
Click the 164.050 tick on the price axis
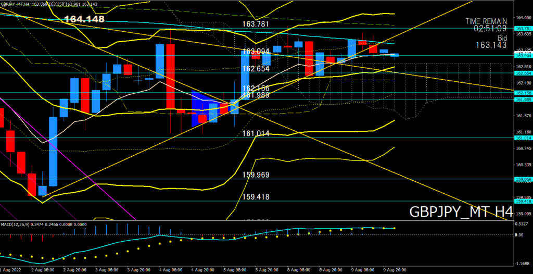pyautogui.click(x=524, y=17)
